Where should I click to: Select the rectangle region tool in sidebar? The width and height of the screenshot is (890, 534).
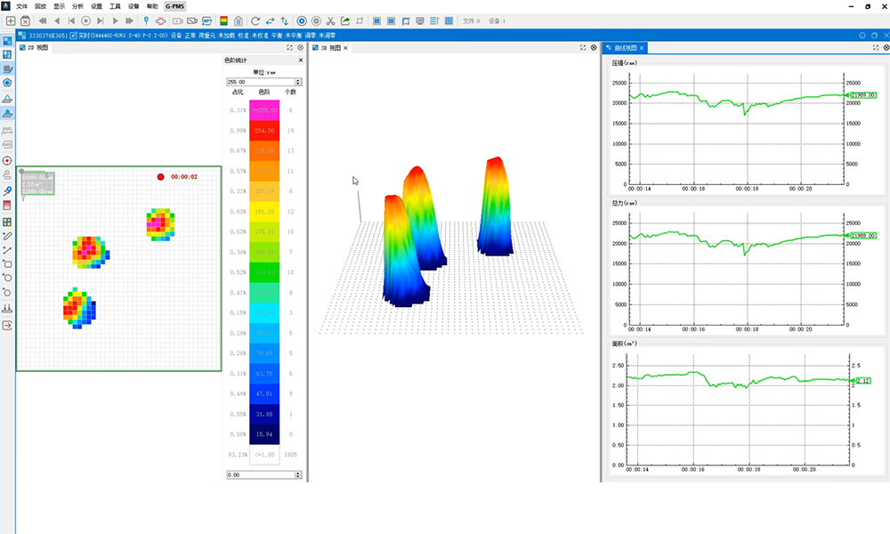[x=7, y=264]
